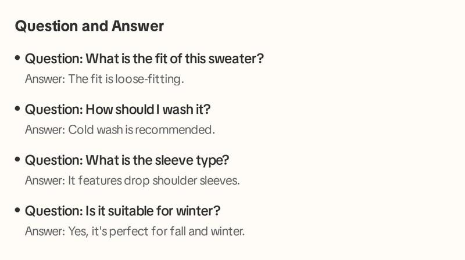The height and width of the screenshot is (260, 465).
Task: Select the question about sweater fit
Action: point(144,59)
